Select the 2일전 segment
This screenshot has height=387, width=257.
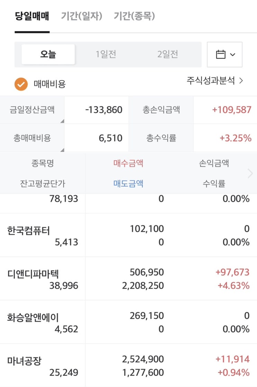[x=167, y=54]
